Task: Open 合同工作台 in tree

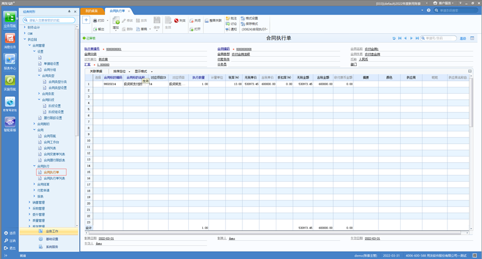Action: (51, 142)
